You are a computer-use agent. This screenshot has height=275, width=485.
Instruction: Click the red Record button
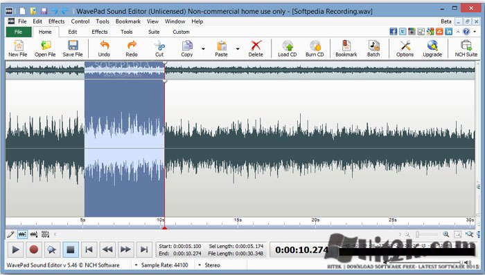(x=34, y=249)
